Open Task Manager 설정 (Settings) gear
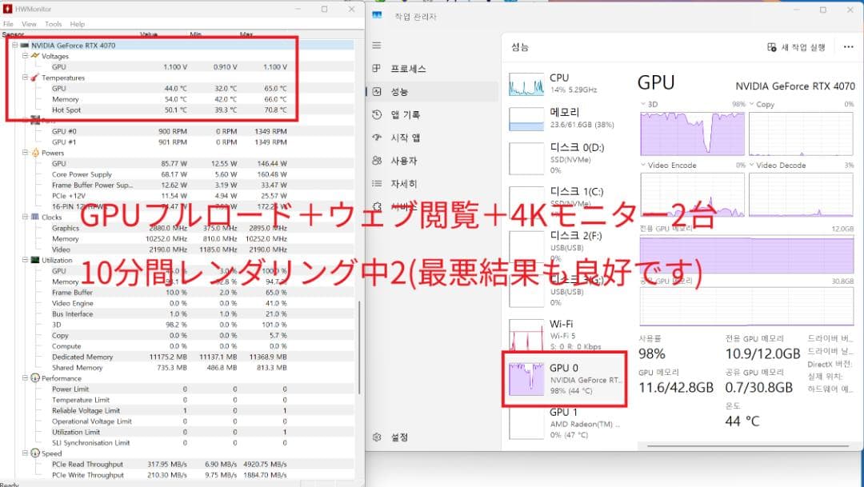Image resolution: width=864 pixels, height=487 pixels. tap(376, 437)
